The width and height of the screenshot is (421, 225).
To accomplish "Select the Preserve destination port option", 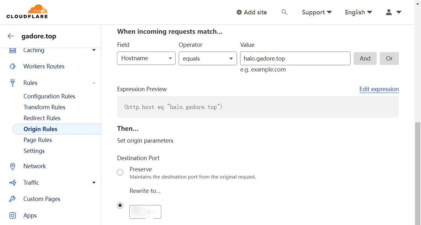I will (120, 172).
